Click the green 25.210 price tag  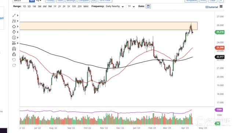click(x=219, y=32)
